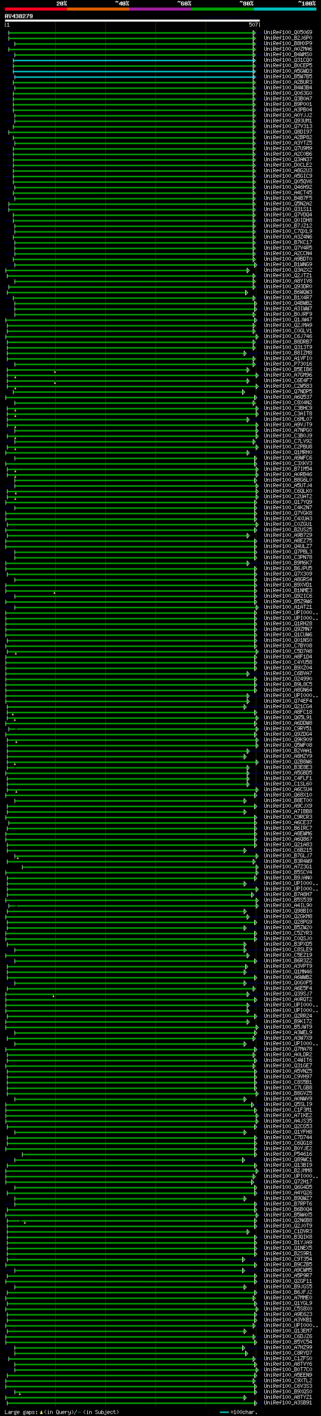Click the UniRef100_C8X4N2 label
Image resolution: width=321 pixels, height=1416 pixels.
287,402
